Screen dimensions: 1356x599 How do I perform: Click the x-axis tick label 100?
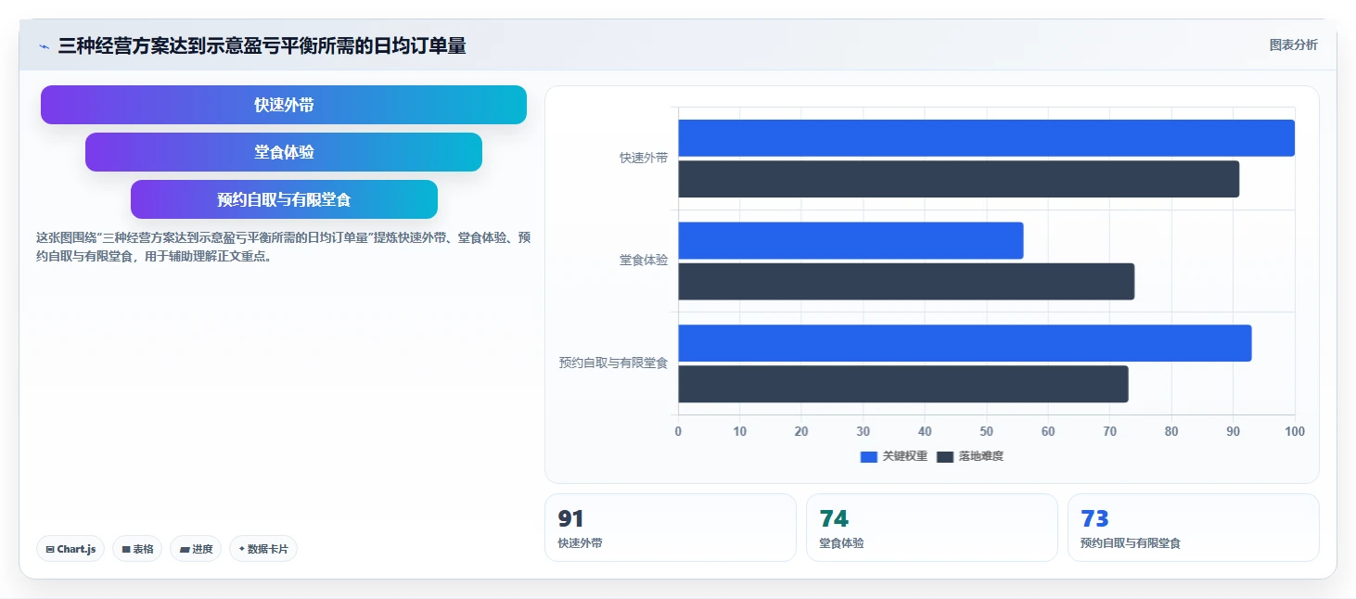[1295, 431]
